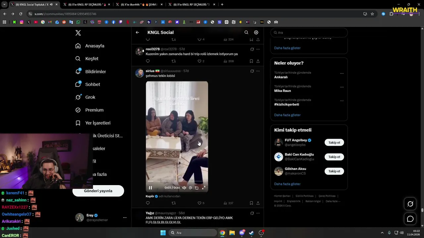Open KNGL Social community settings gear
The width and height of the screenshot is (424, 238).
point(256,32)
